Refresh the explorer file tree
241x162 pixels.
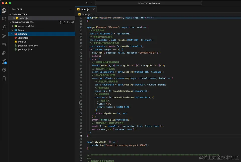coord(68,22)
